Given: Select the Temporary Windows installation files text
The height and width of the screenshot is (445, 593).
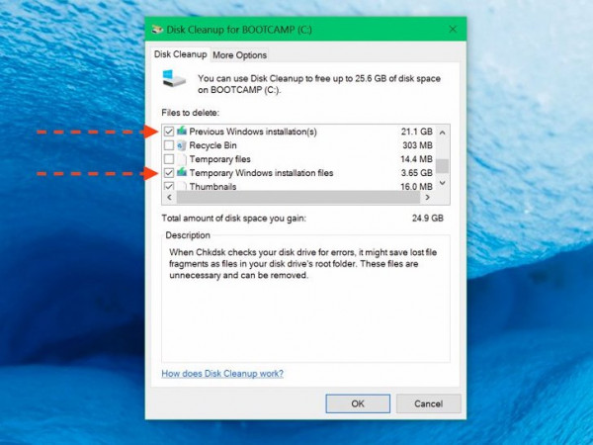Looking at the screenshot, I should tap(261, 173).
